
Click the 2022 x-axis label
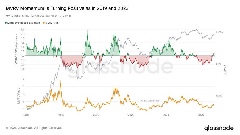point(131,115)
